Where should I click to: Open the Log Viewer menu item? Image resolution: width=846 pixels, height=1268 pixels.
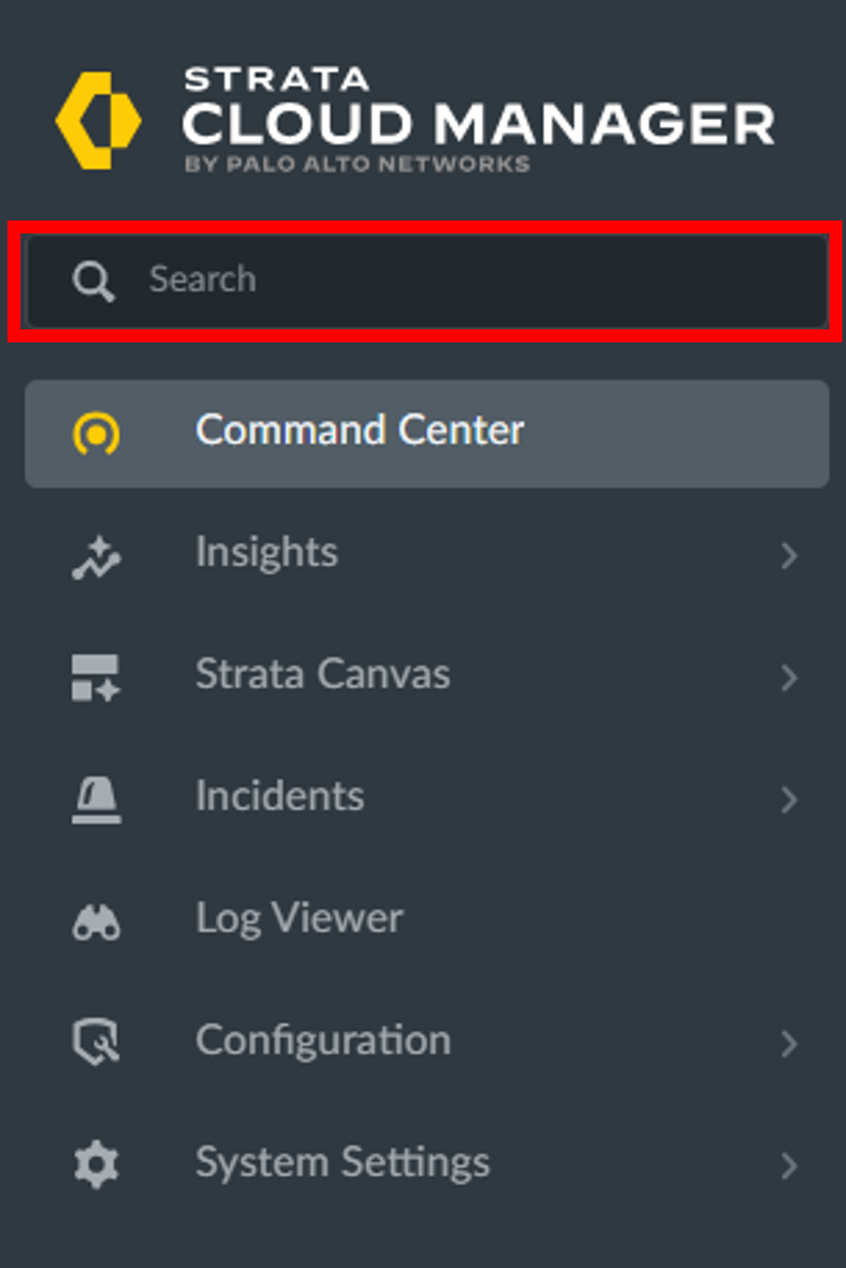[299, 919]
